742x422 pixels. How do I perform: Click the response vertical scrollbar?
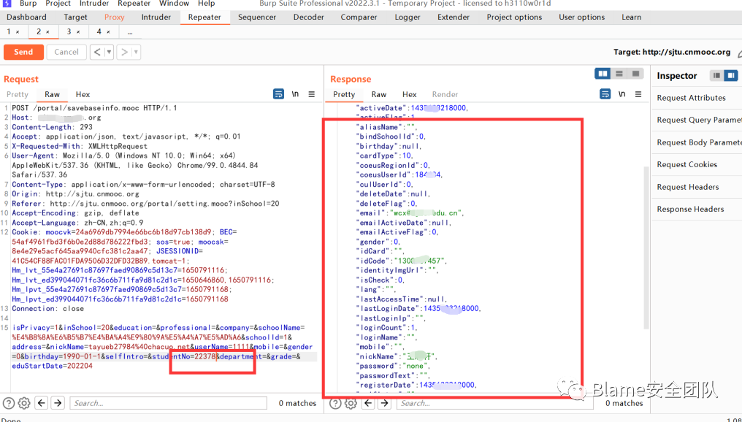[x=646, y=248]
